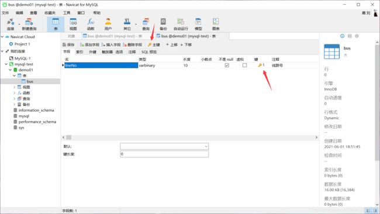This screenshot has width=380, height=214.
Task: Expand the 函数 functions tree node
Action: coord(14,93)
